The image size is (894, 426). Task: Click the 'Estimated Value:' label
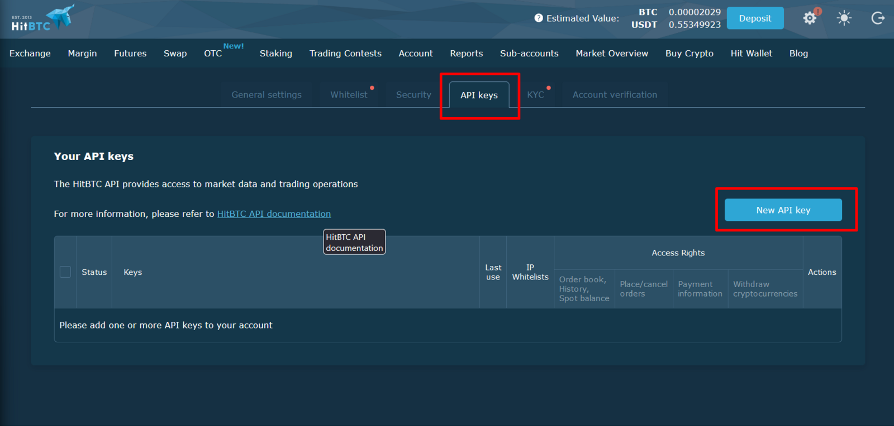tap(583, 18)
